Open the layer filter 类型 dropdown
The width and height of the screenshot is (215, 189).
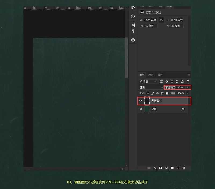click(x=148, y=81)
